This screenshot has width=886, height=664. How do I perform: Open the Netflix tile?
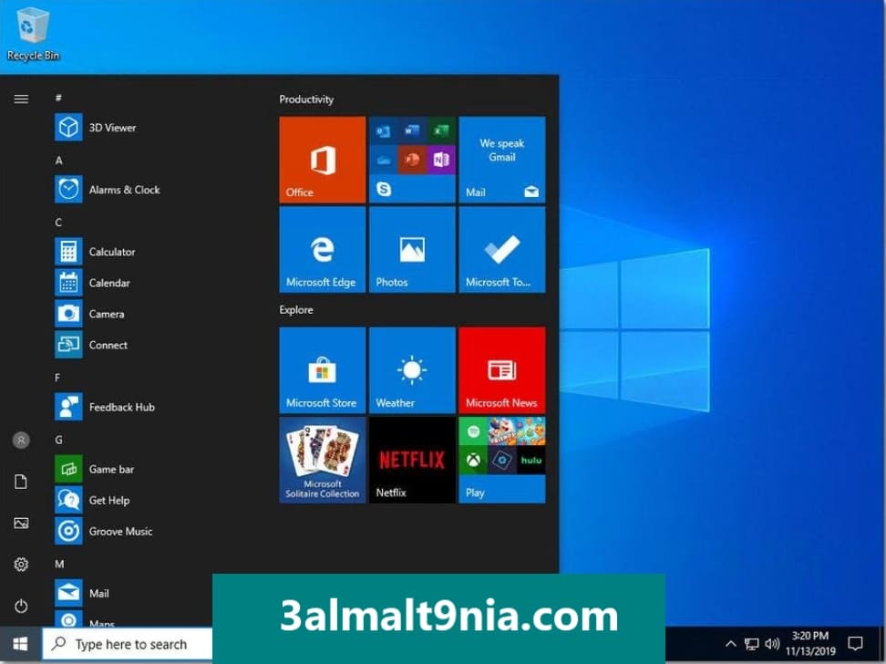pyautogui.click(x=412, y=460)
